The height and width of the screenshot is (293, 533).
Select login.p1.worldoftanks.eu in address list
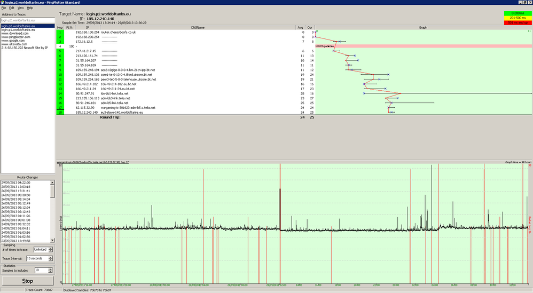click(x=18, y=30)
